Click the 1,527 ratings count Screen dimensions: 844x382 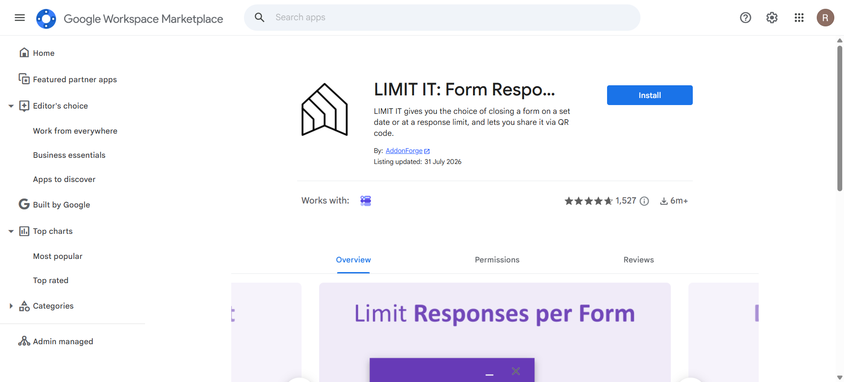[x=626, y=201]
